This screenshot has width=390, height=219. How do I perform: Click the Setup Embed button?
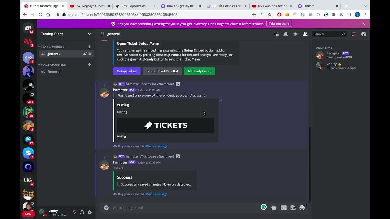click(127, 71)
